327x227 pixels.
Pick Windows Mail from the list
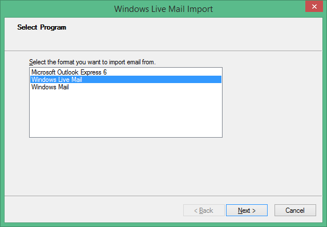point(126,87)
